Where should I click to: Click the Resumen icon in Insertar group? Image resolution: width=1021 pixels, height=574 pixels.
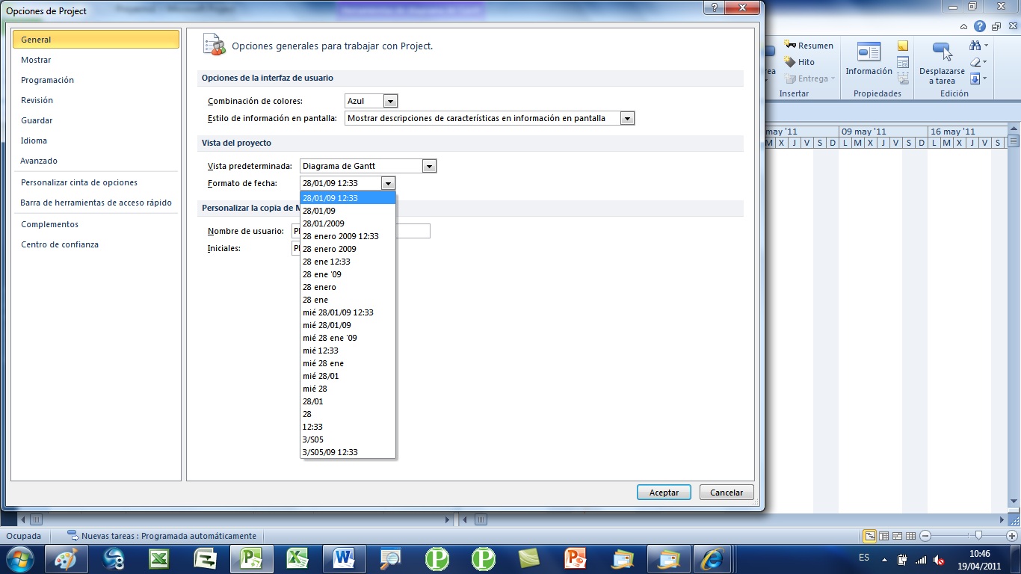pos(790,46)
